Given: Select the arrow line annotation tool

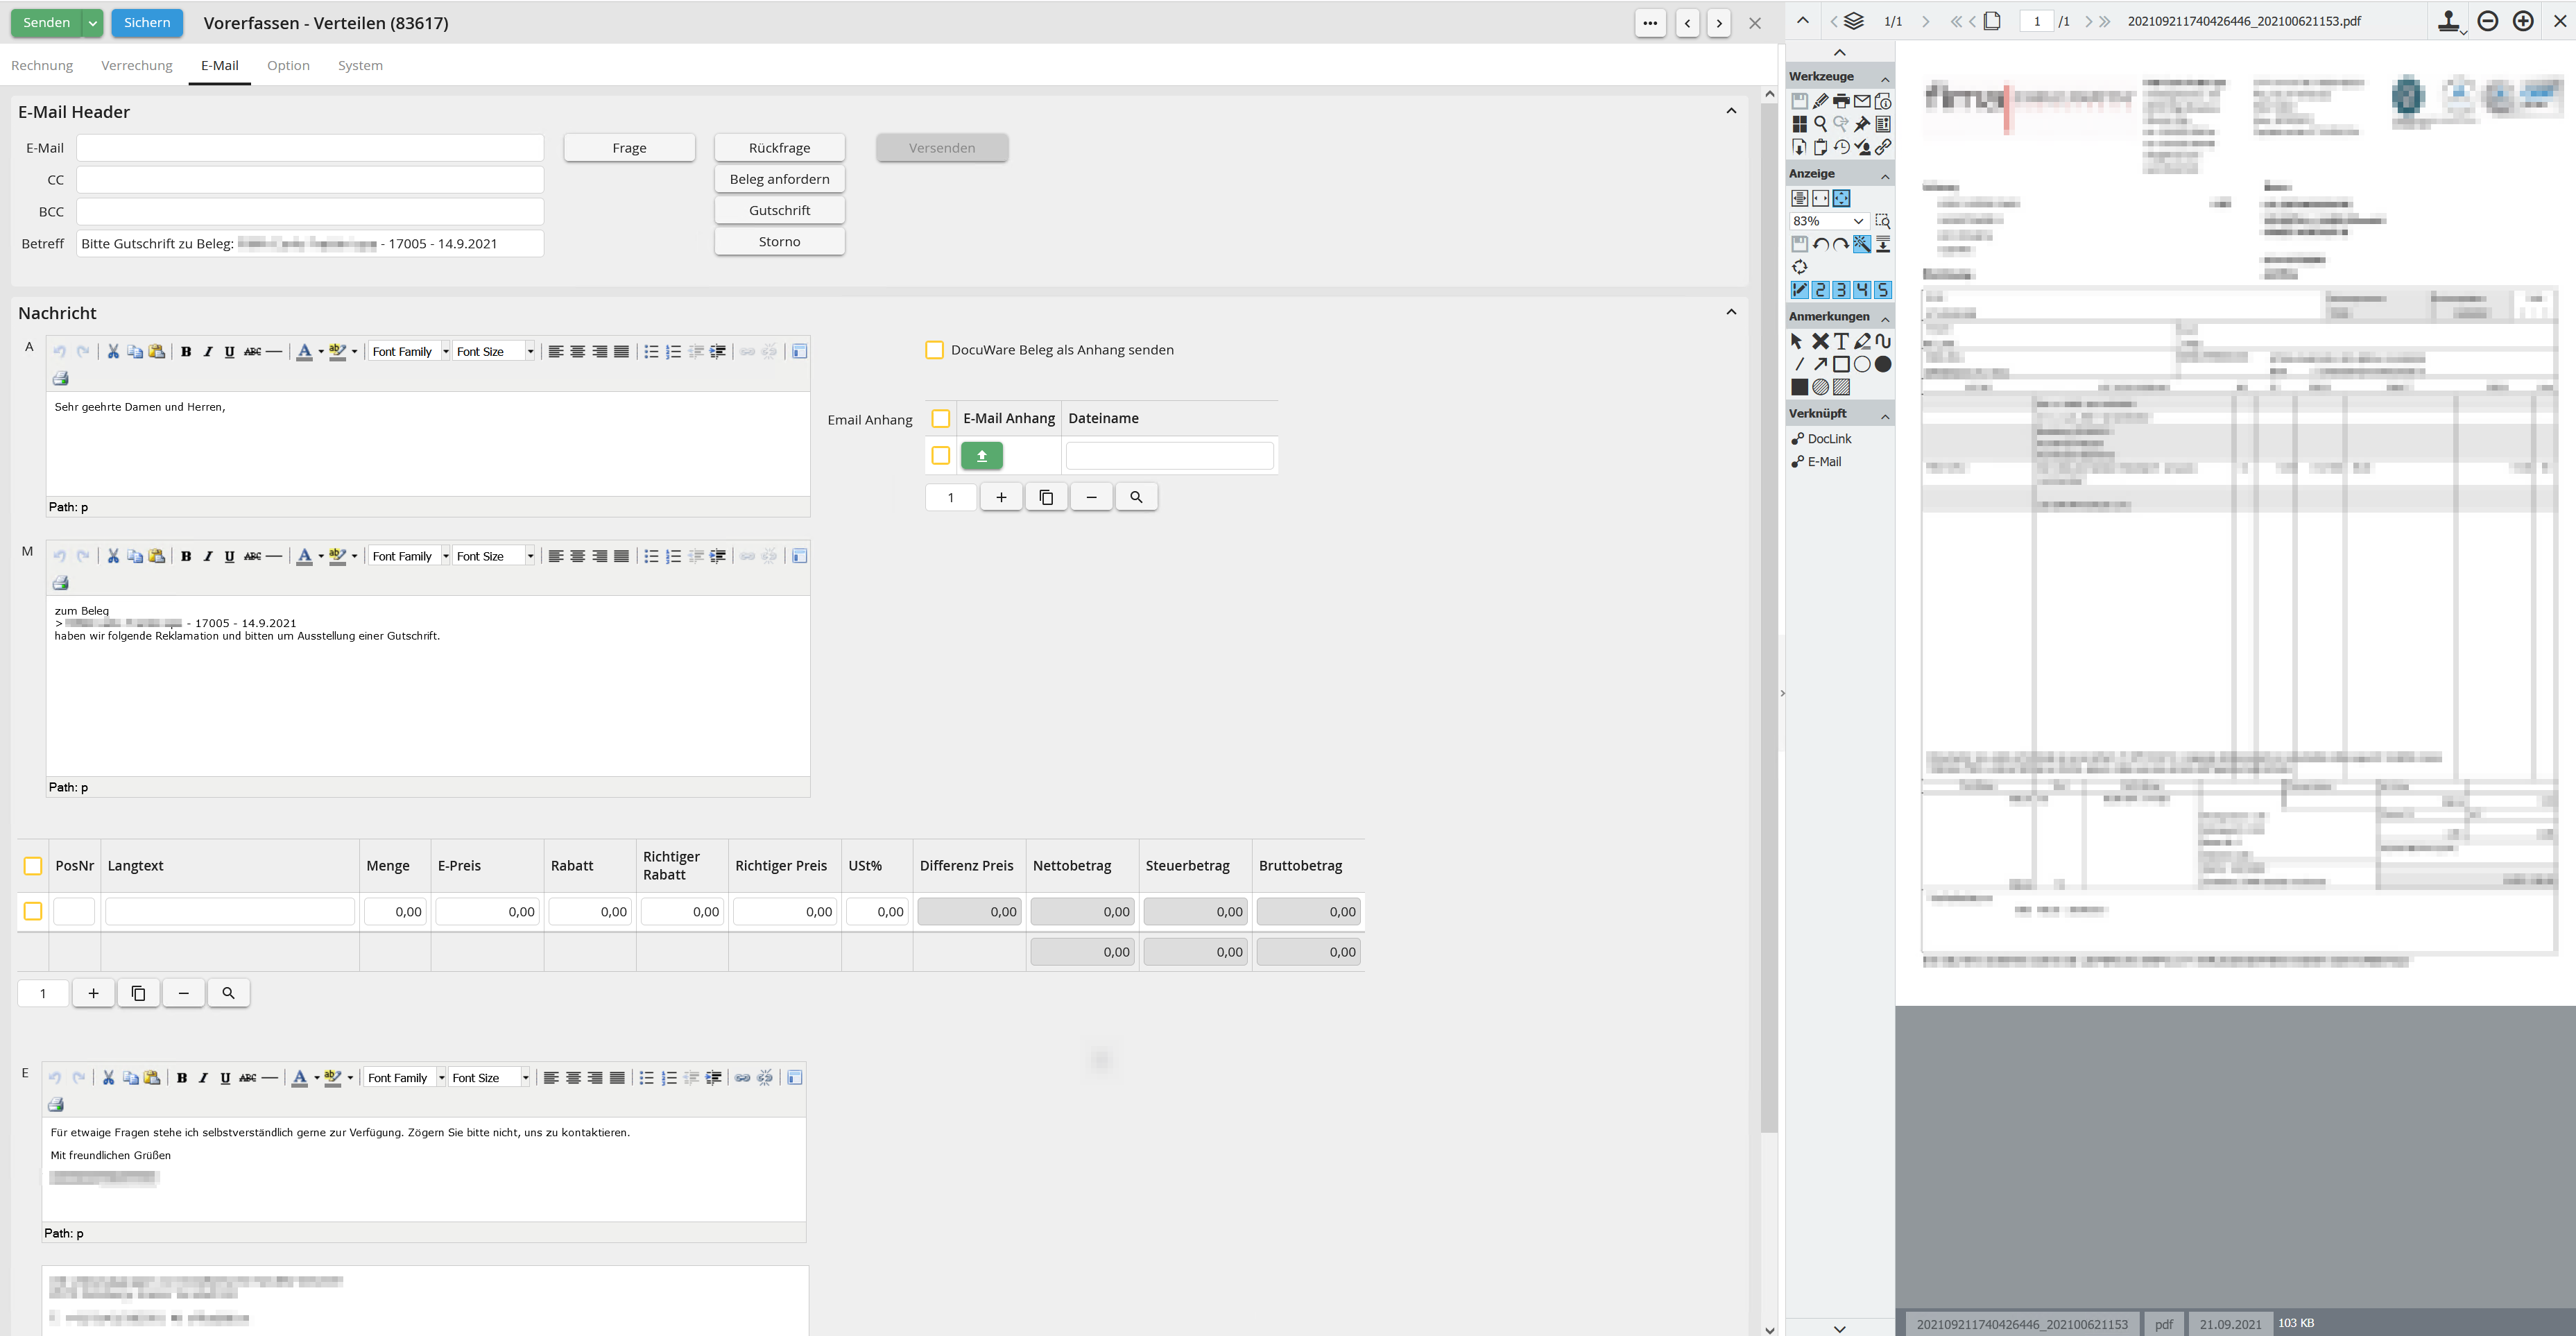Looking at the screenshot, I should click(x=1820, y=364).
